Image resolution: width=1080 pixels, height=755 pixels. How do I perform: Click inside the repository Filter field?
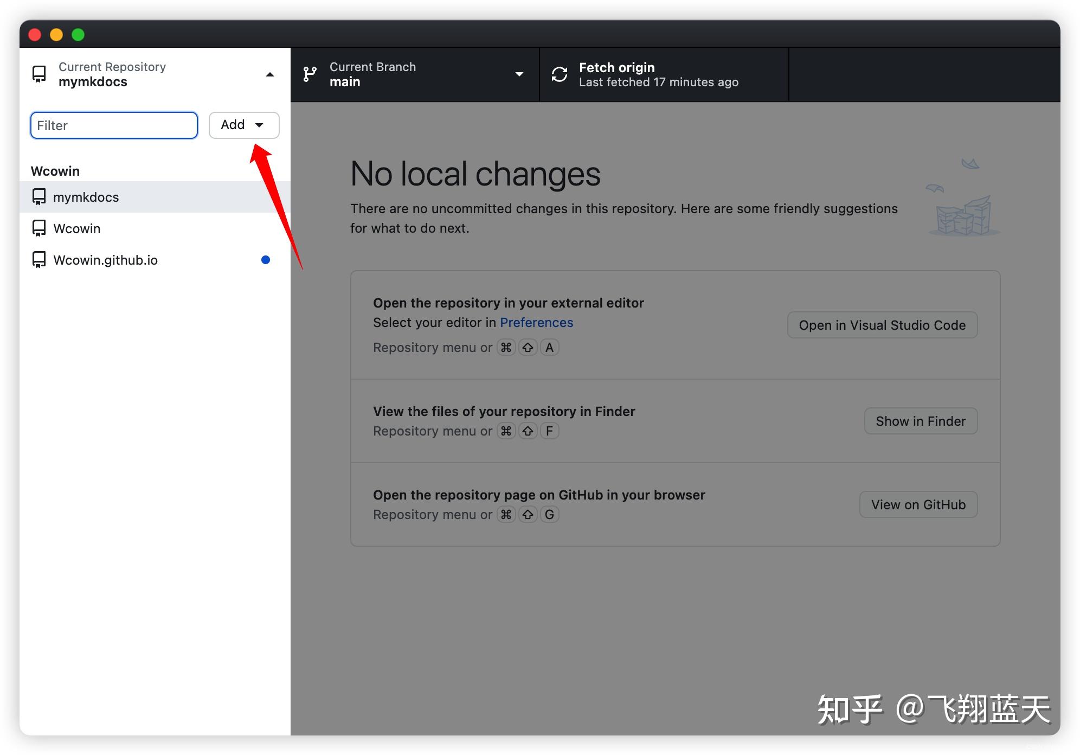coord(113,125)
